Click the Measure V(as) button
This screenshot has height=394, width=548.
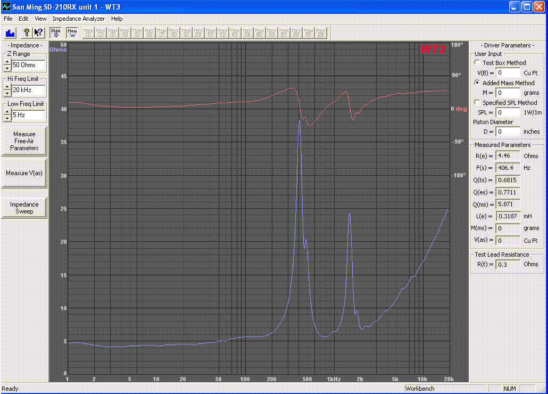[x=24, y=173]
